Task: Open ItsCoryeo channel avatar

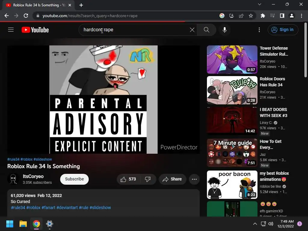Action: (13, 179)
